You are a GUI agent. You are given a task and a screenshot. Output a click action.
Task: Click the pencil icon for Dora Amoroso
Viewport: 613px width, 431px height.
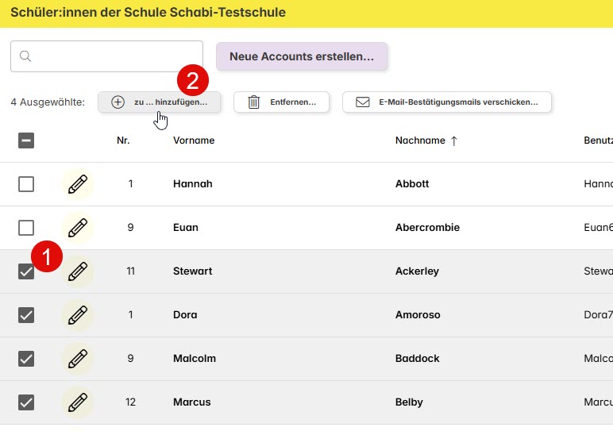click(77, 315)
